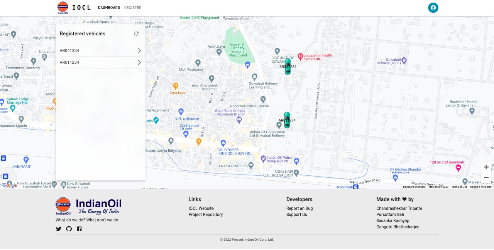Open the IOCL Website link
This screenshot has width=494, height=250.
click(201, 208)
